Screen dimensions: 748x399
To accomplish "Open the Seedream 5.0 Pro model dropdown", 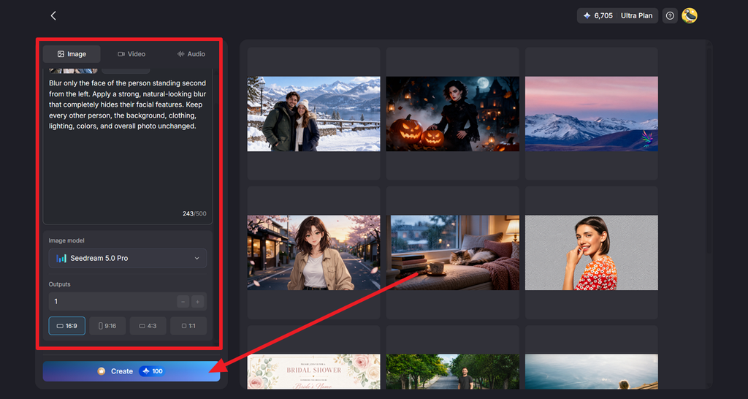I will 128,258.
